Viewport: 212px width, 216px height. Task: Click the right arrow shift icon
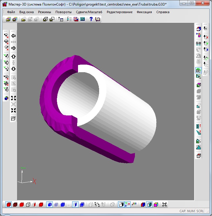[x=13, y=48]
